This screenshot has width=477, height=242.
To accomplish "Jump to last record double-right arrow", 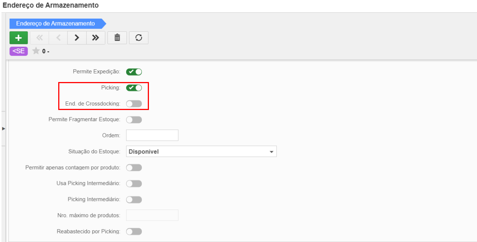I will [96, 38].
